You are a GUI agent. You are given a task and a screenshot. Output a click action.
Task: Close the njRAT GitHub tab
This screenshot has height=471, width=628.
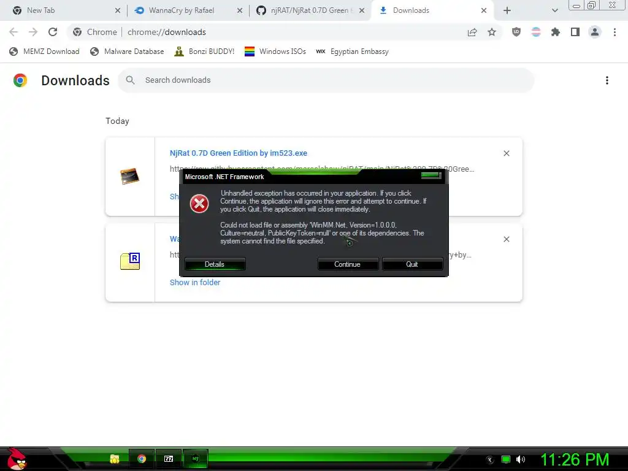coord(362,11)
